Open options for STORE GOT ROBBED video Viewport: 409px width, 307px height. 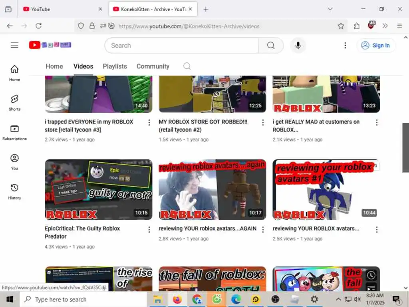(x=263, y=122)
